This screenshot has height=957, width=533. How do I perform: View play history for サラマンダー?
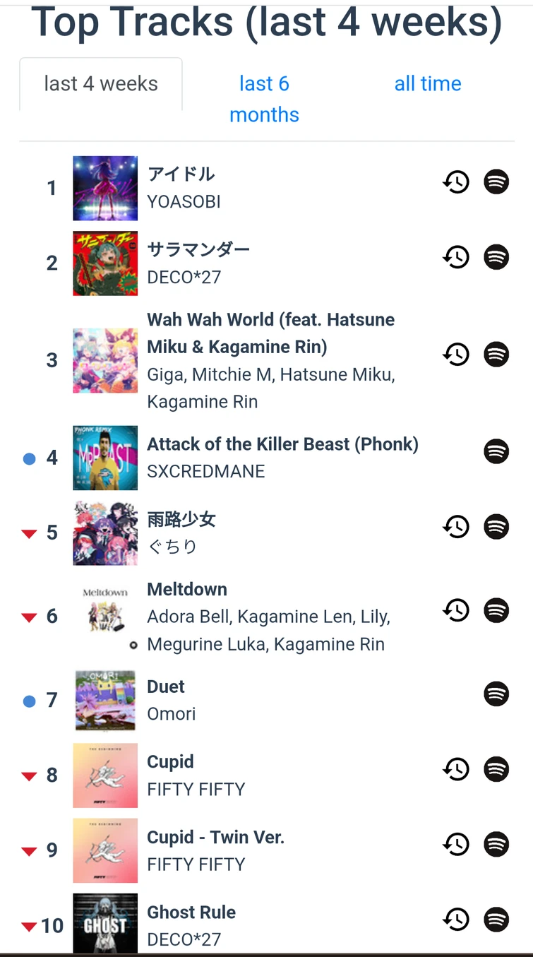tap(456, 257)
